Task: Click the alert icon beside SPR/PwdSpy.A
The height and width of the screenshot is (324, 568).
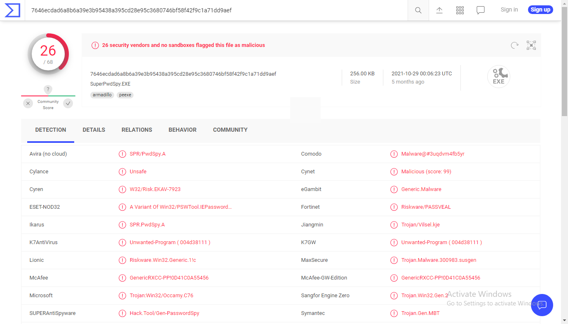Action: tap(122, 154)
